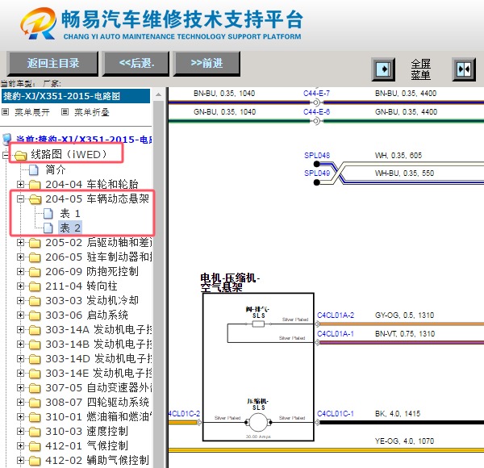The width and height of the screenshot is (484, 468).
Task: Go back with the <<后退 button
Action: (136, 64)
